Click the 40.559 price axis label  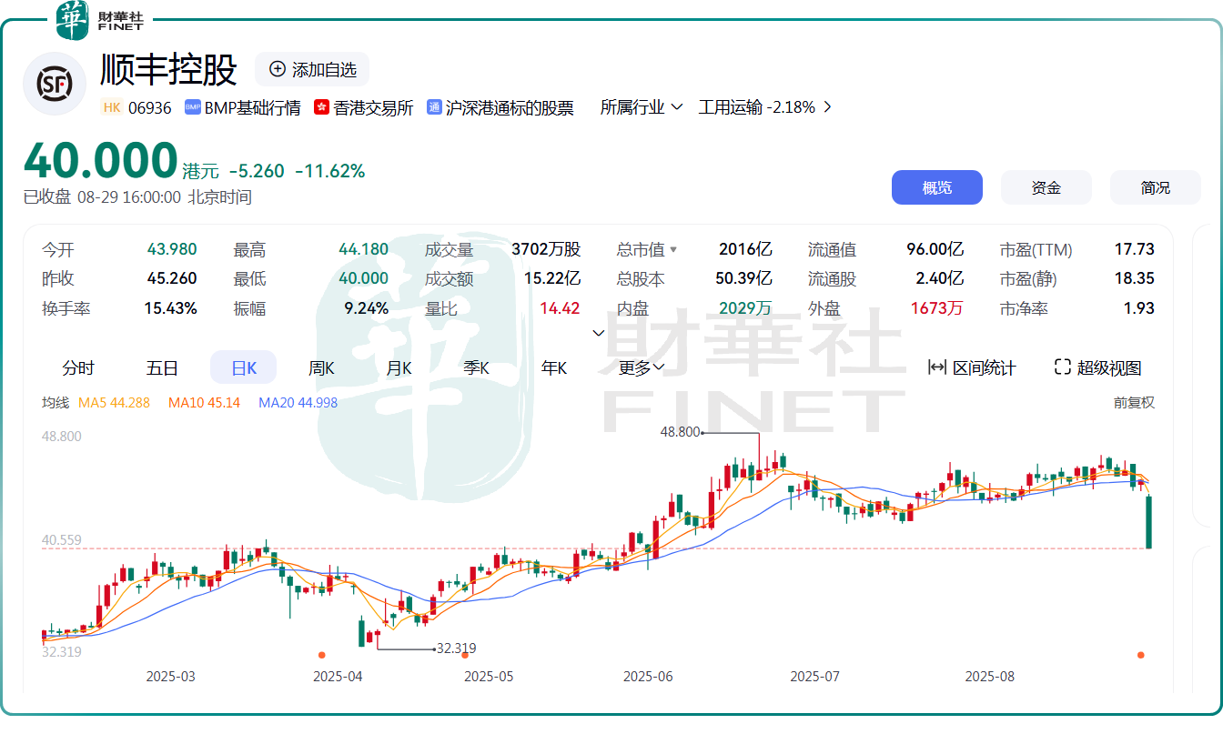(x=62, y=540)
